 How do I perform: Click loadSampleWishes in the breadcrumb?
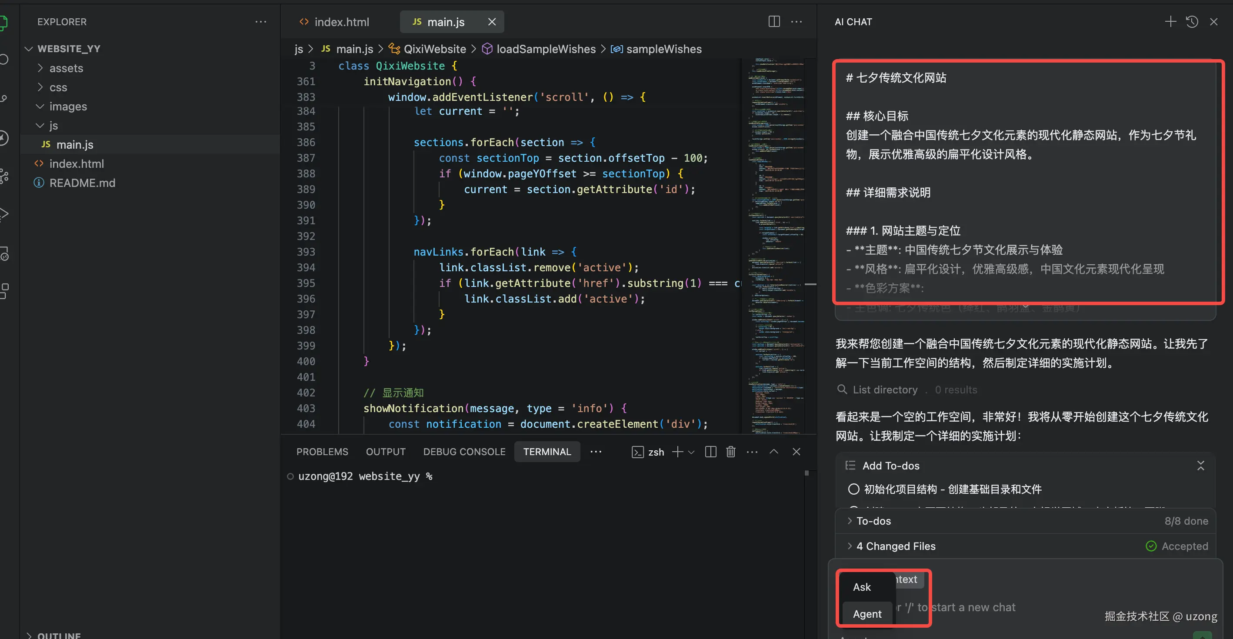tap(546, 49)
